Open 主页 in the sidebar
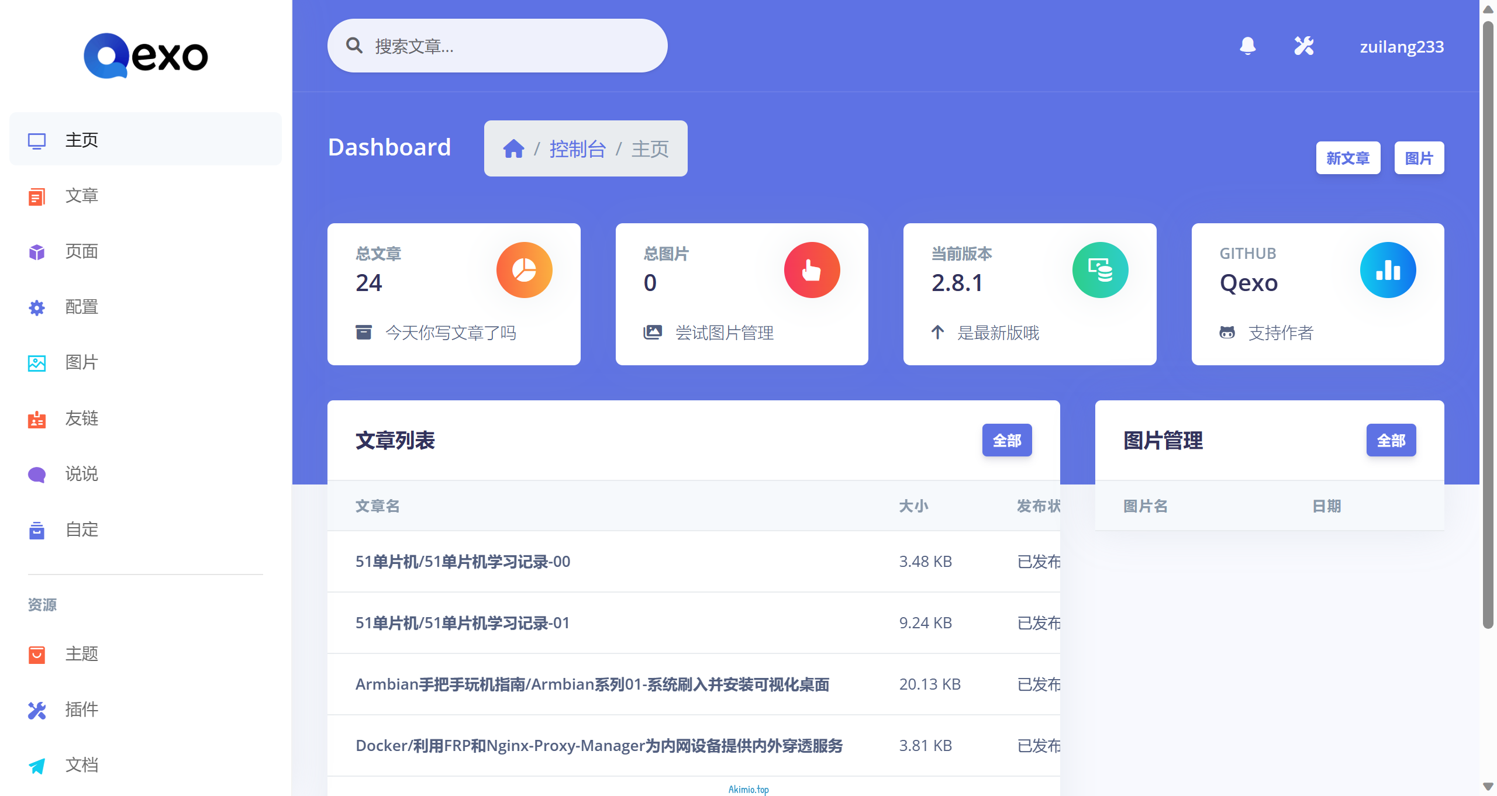Image resolution: width=1497 pixels, height=796 pixels. [x=146, y=139]
